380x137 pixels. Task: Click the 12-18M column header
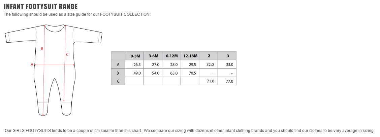coord(190,56)
